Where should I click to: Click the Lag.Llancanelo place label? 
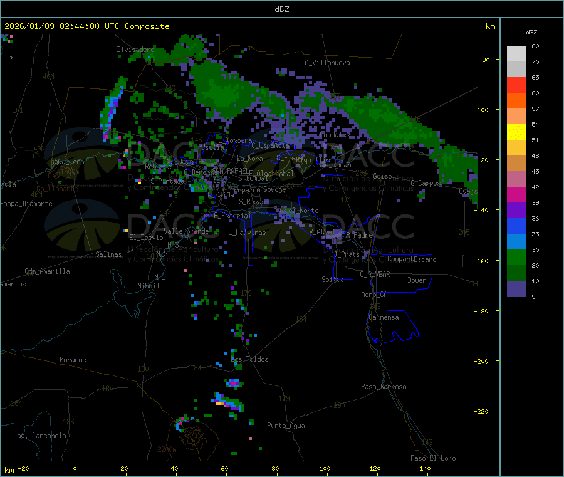coord(40,436)
